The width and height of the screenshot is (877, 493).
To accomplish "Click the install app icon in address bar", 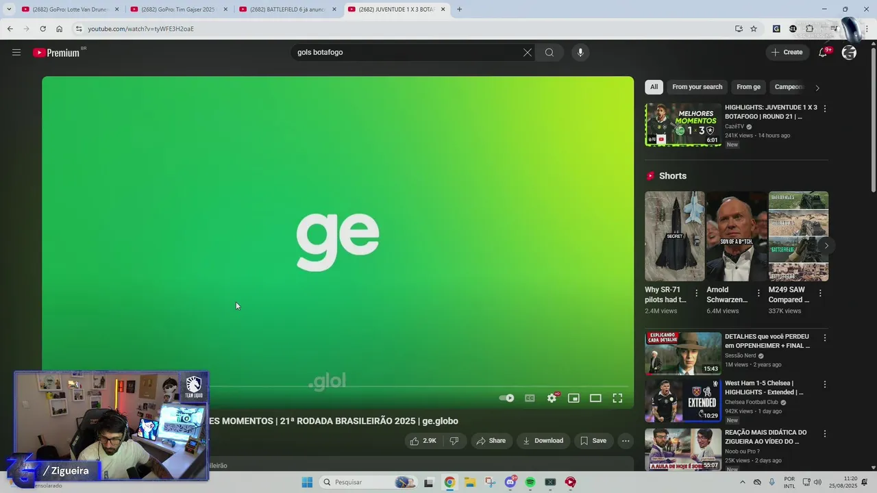I will pos(739,29).
